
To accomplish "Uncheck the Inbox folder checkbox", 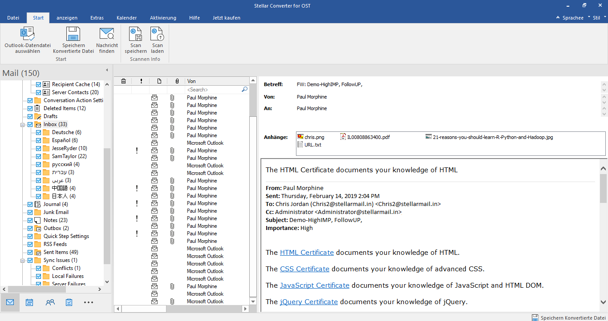I will pyautogui.click(x=30, y=124).
